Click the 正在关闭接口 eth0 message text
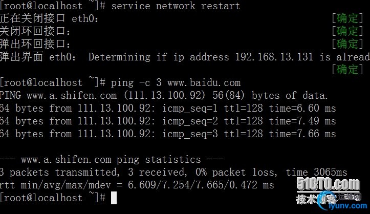This screenshot has height=214, width=370. [50, 18]
